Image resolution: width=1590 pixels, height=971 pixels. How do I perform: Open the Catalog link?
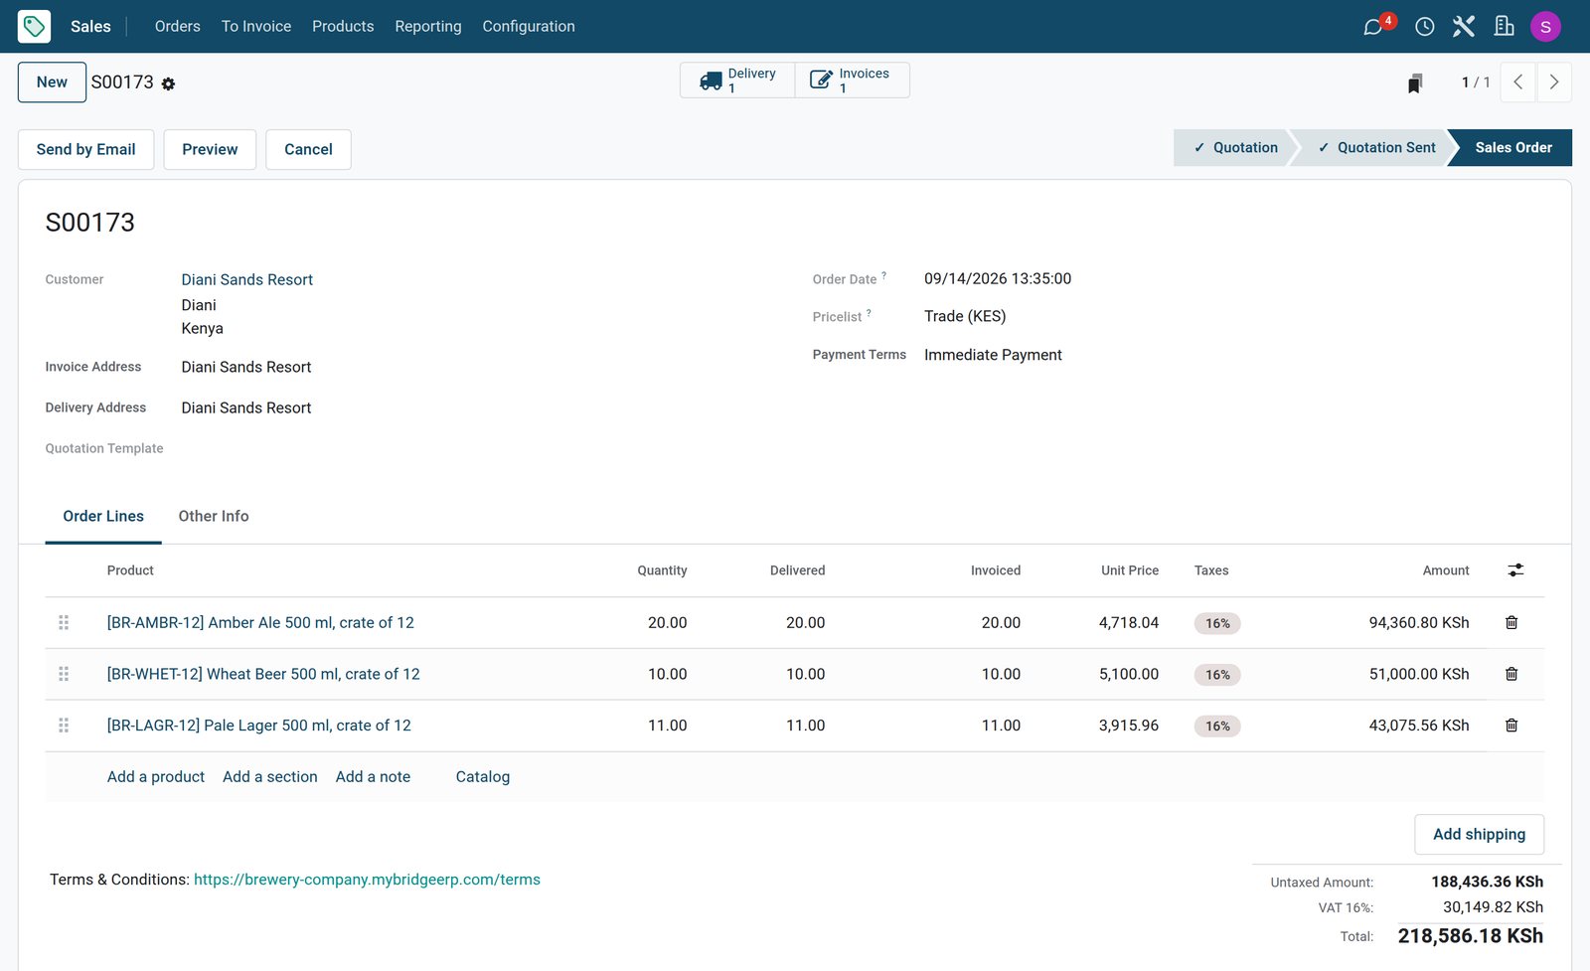483,777
